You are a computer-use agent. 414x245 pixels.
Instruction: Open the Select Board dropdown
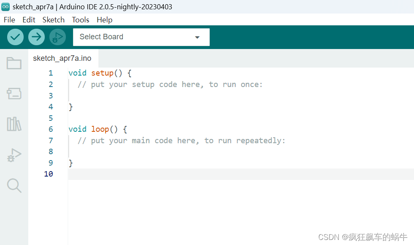[x=141, y=37]
